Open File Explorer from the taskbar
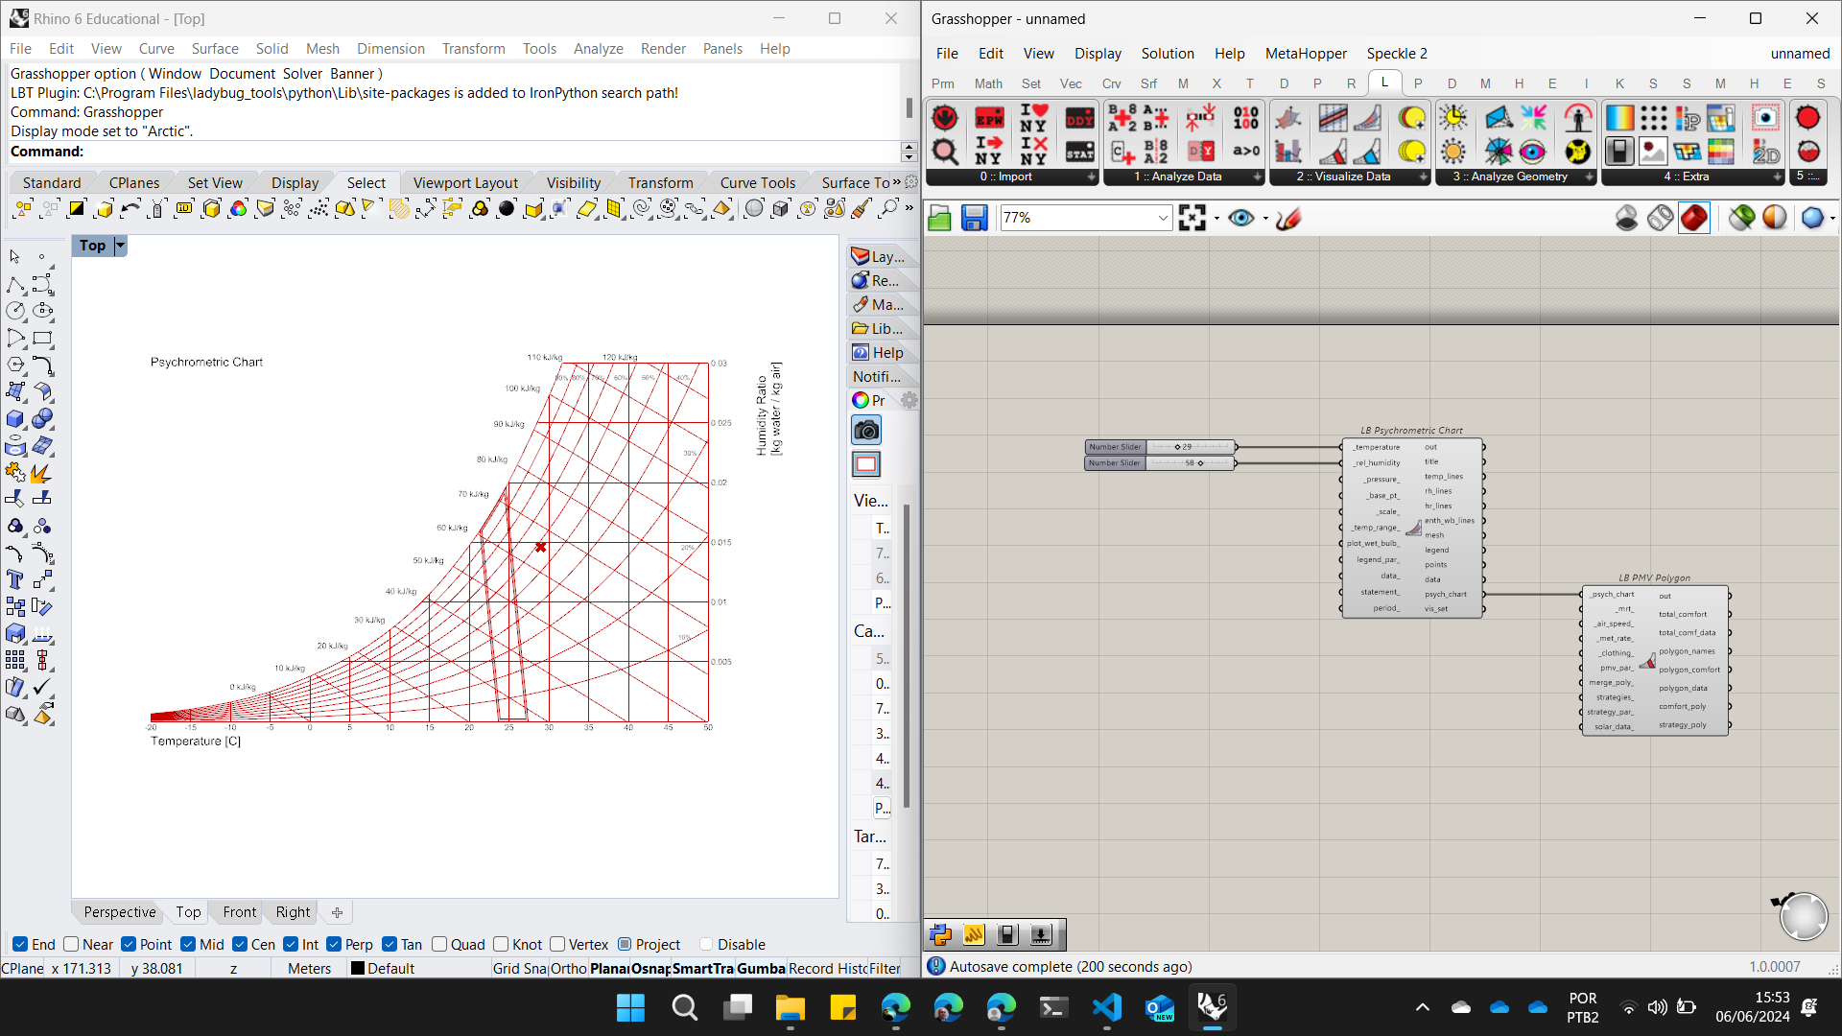 click(x=790, y=1007)
